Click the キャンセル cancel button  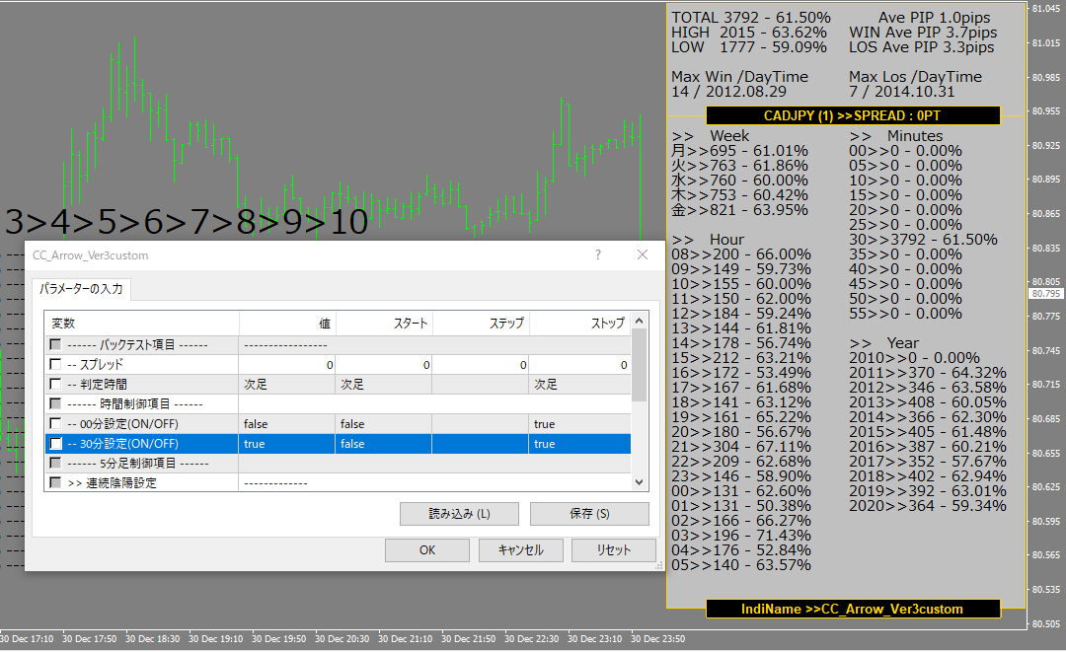point(520,549)
